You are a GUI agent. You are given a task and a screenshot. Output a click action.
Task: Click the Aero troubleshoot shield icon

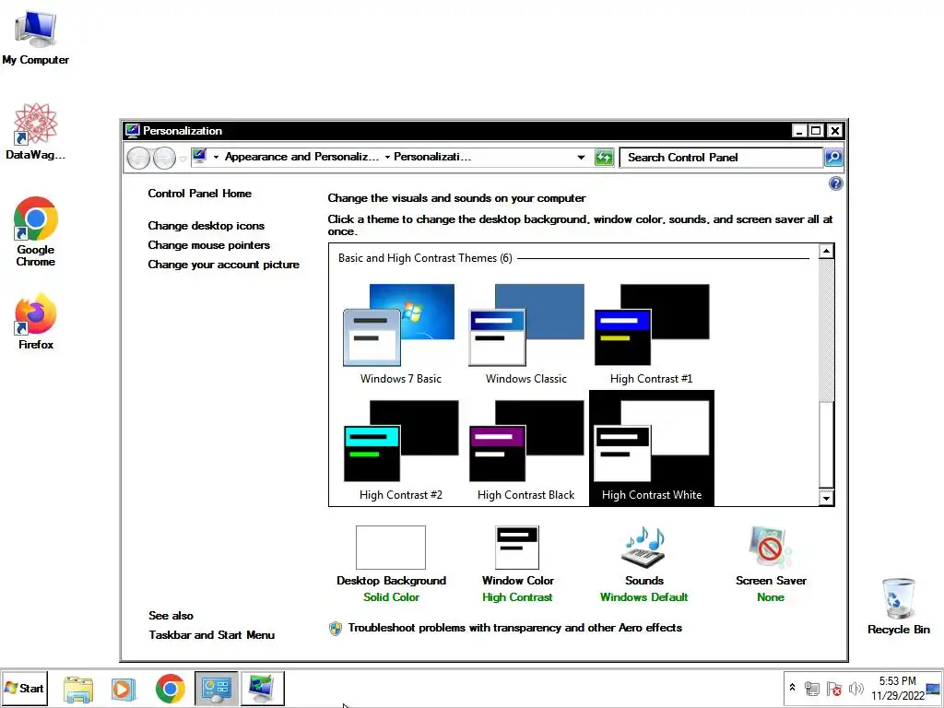pyautogui.click(x=336, y=629)
